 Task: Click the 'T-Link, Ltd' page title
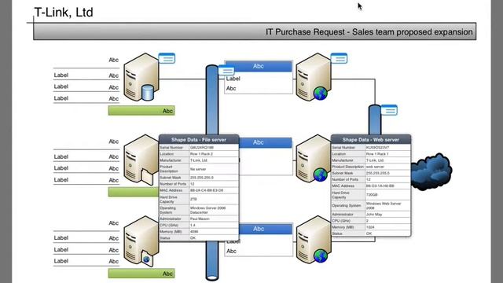coord(64,13)
